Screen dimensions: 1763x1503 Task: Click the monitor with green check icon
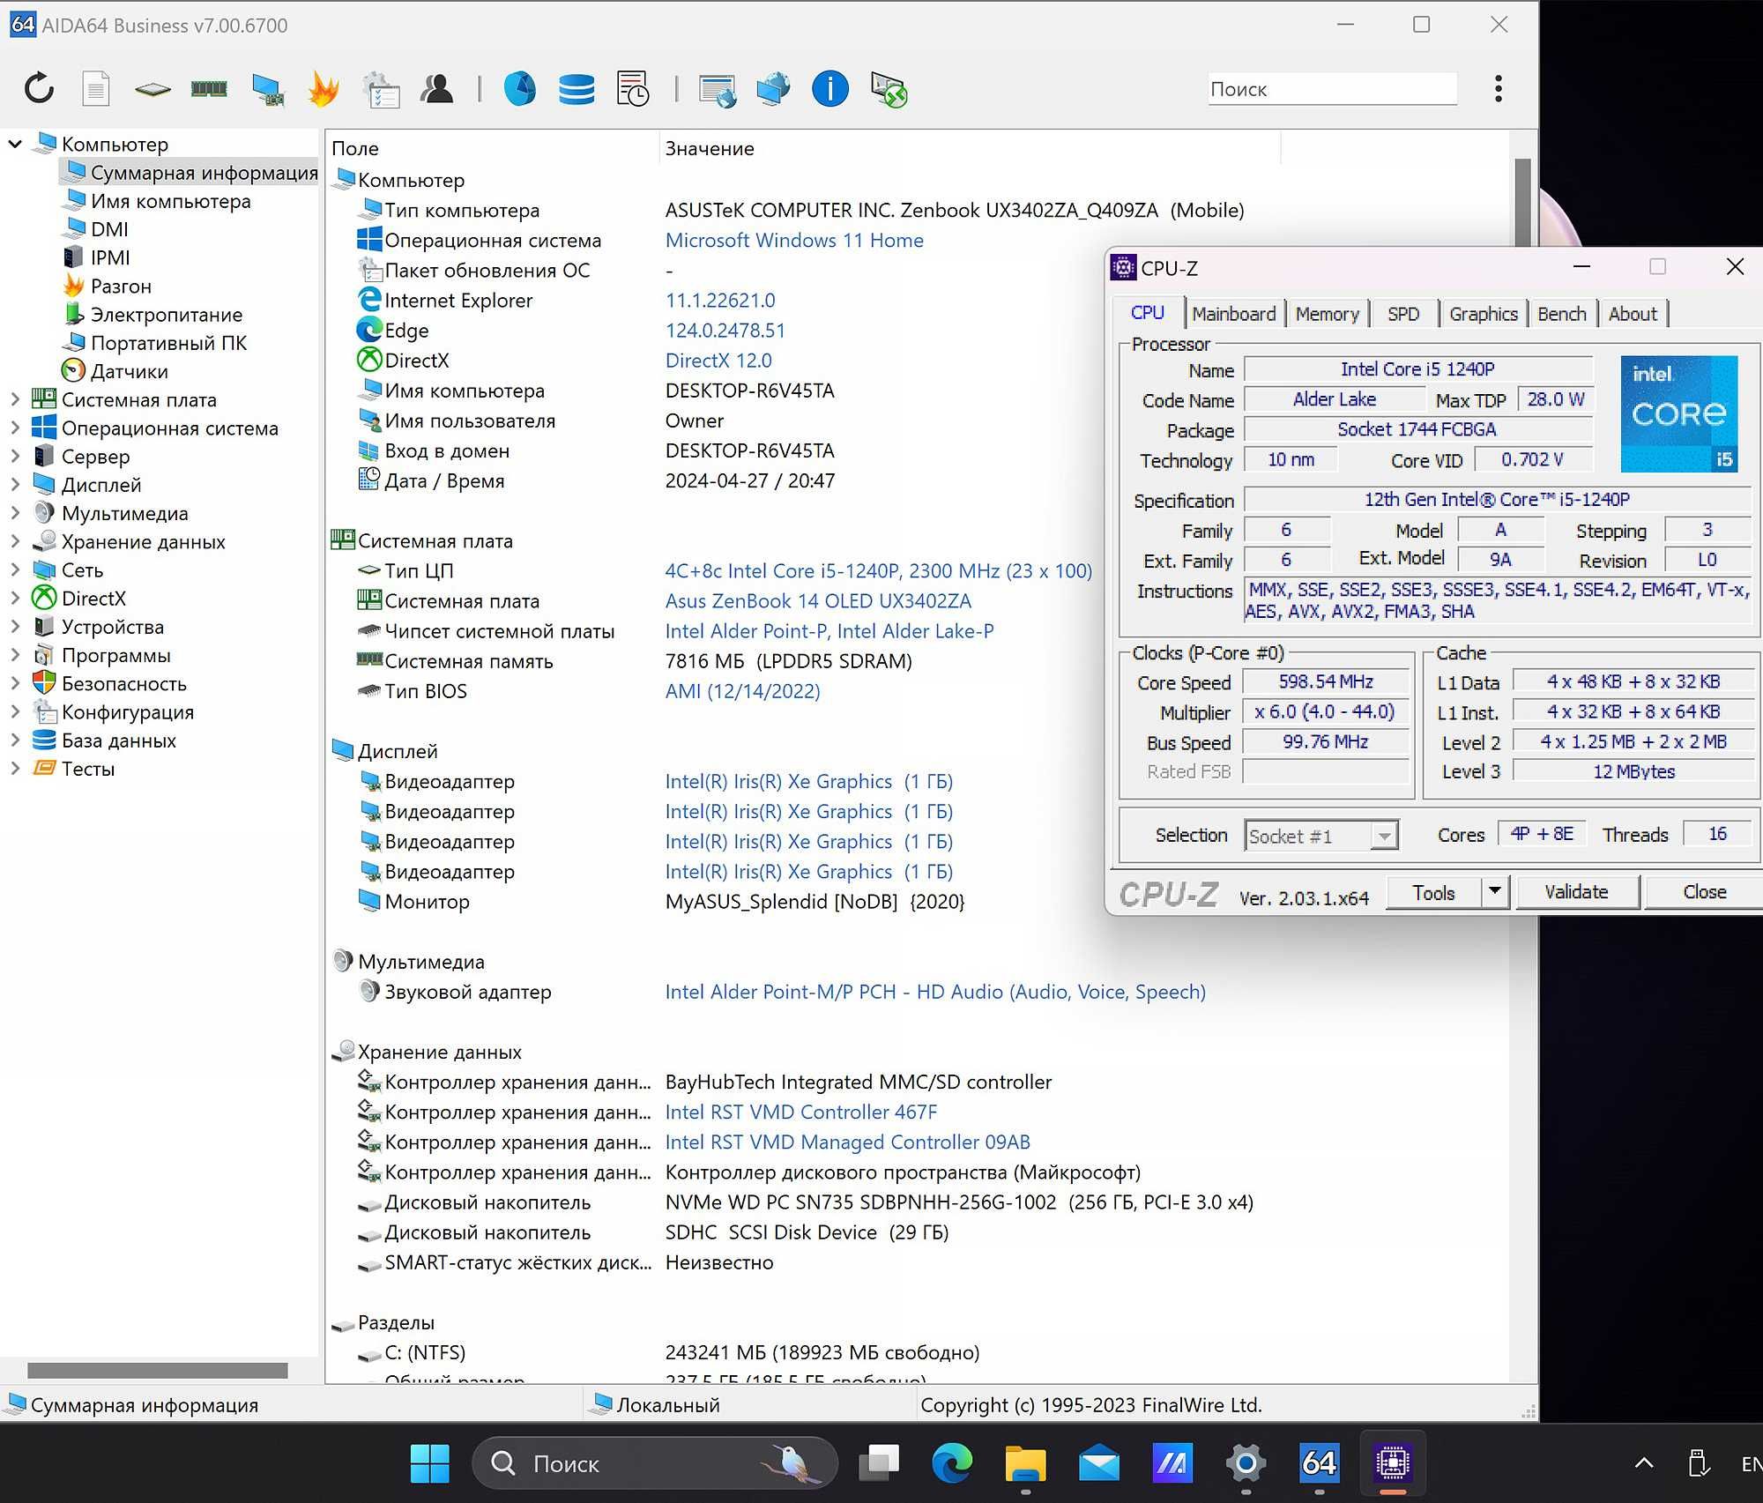point(889,89)
